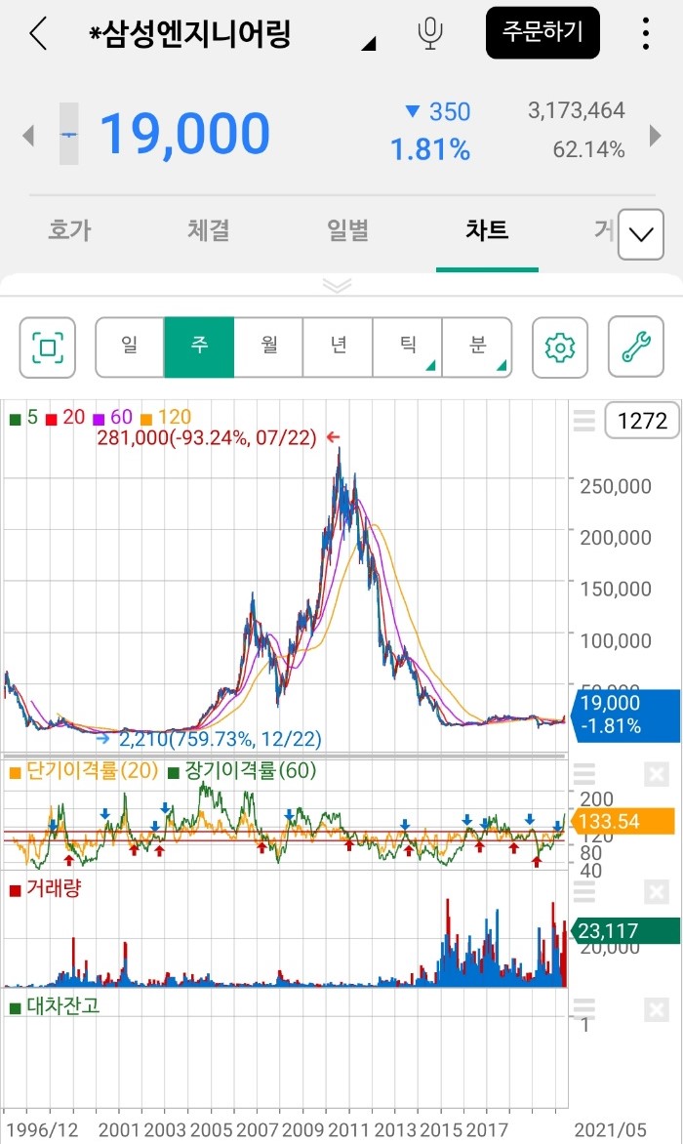The width and height of the screenshot is (683, 1144).
Task: Toggle fullscreen chart view icon
Action: 48,347
